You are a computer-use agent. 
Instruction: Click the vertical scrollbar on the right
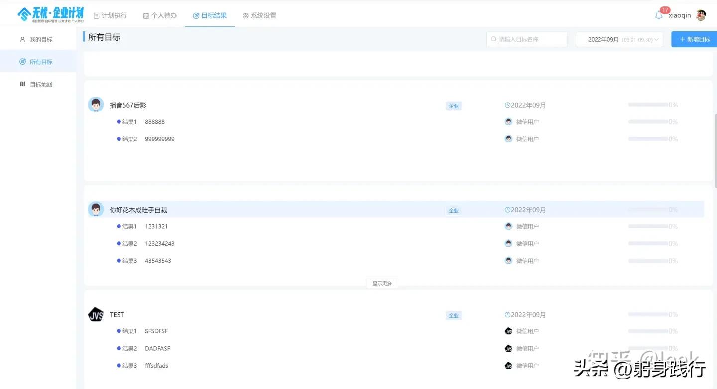(x=716, y=149)
